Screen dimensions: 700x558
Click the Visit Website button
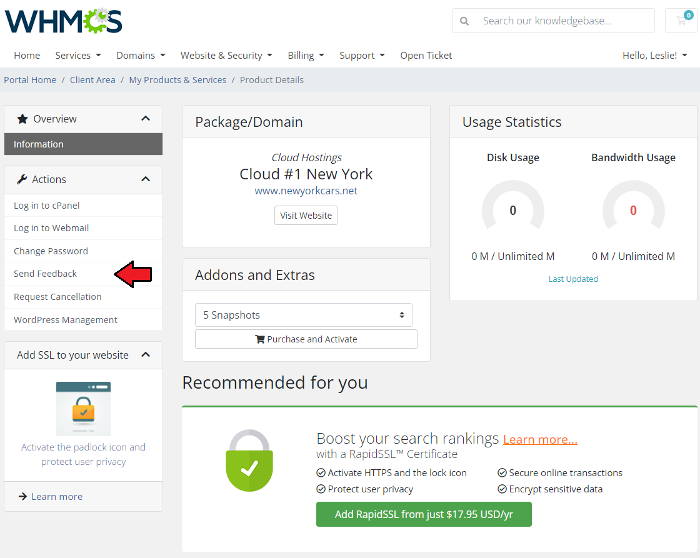pyautogui.click(x=306, y=215)
